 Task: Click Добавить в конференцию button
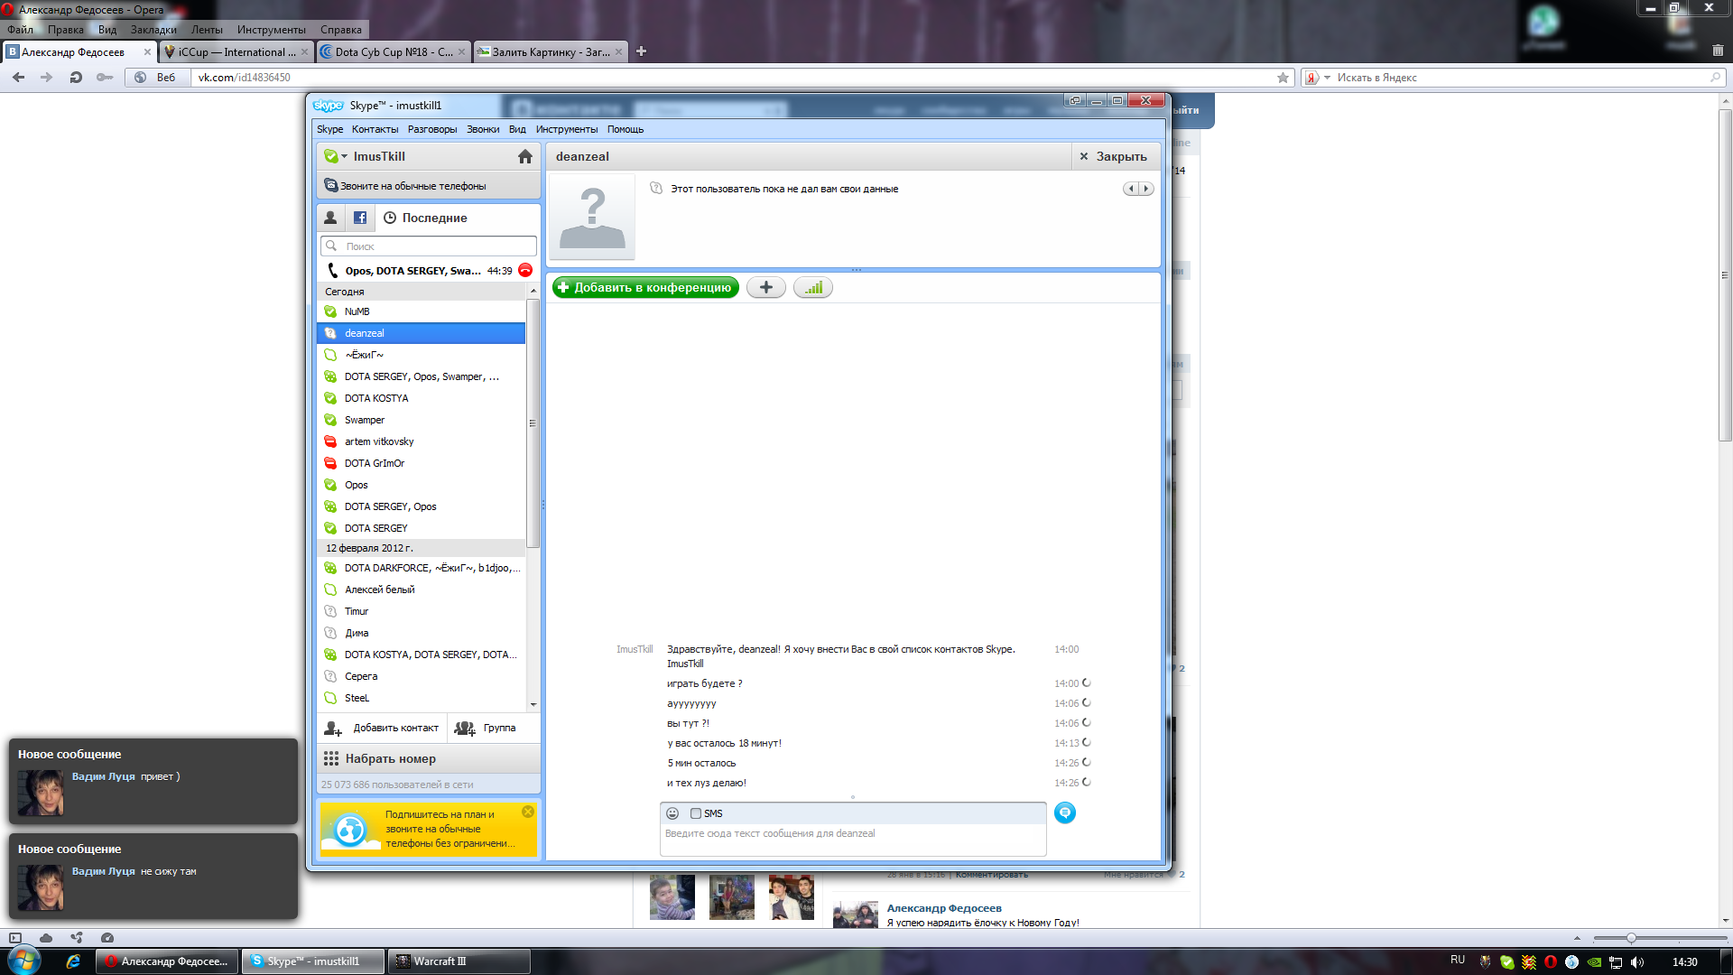tap(645, 288)
